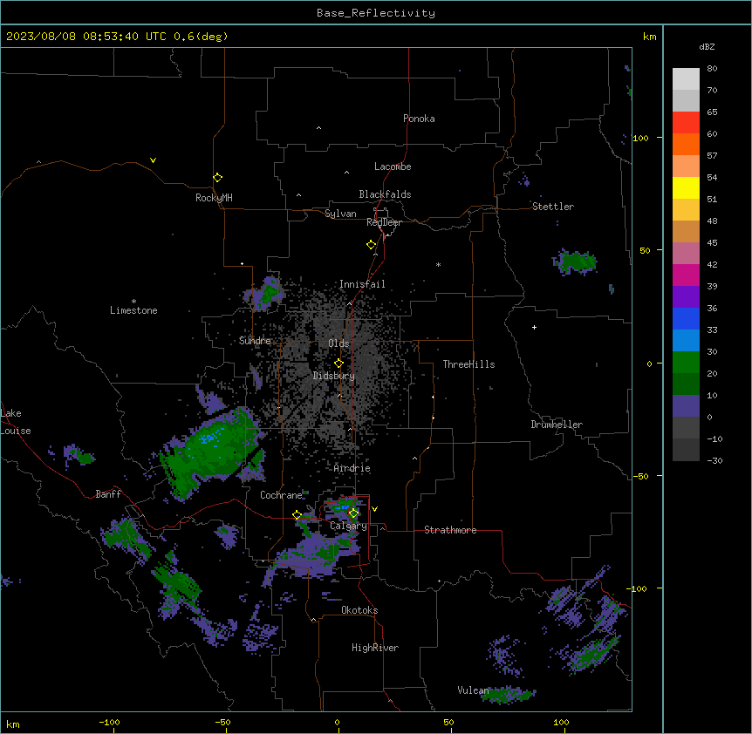Viewport: 752px width, 734px height.
Task: Click the Blackfalds city label
Action: (385, 194)
